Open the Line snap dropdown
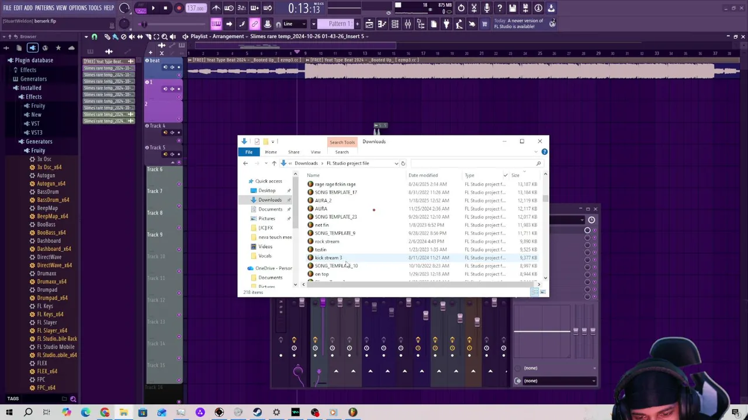748x420 pixels. click(x=295, y=24)
